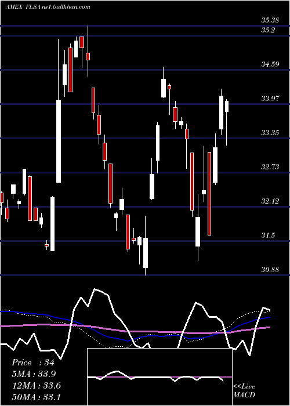The image size is (290, 406).
Task: Click the 35.2 price level label
Action: pos(268,30)
